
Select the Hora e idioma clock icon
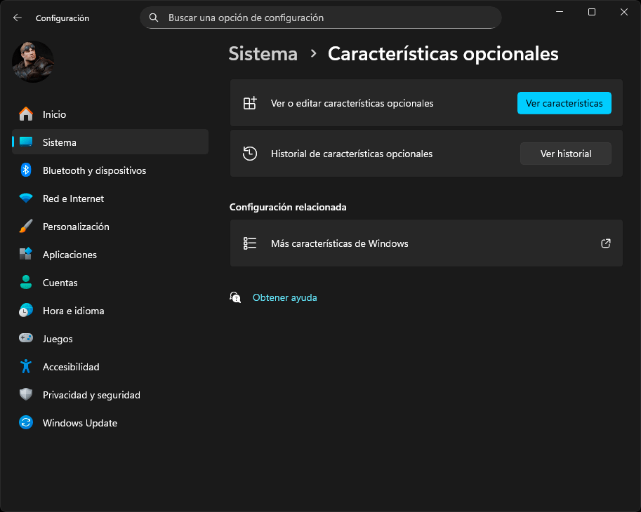point(26,310)
